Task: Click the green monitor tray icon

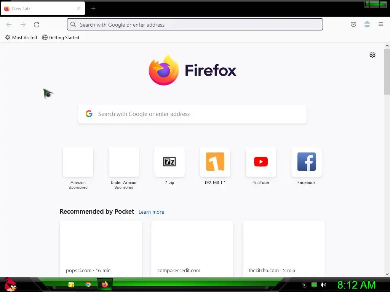Action: click(x=314, y=285)
